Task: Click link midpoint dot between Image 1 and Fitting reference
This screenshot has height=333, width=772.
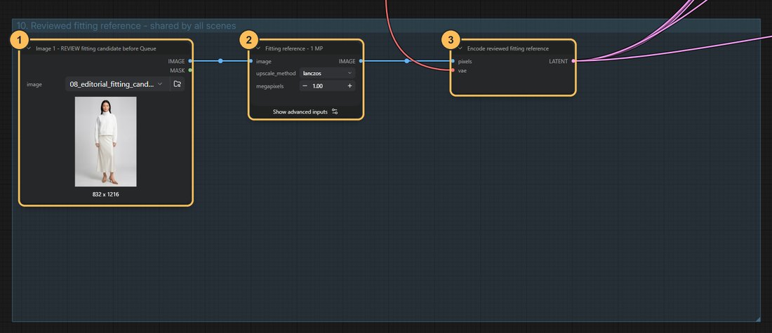Action: point(220,61)
